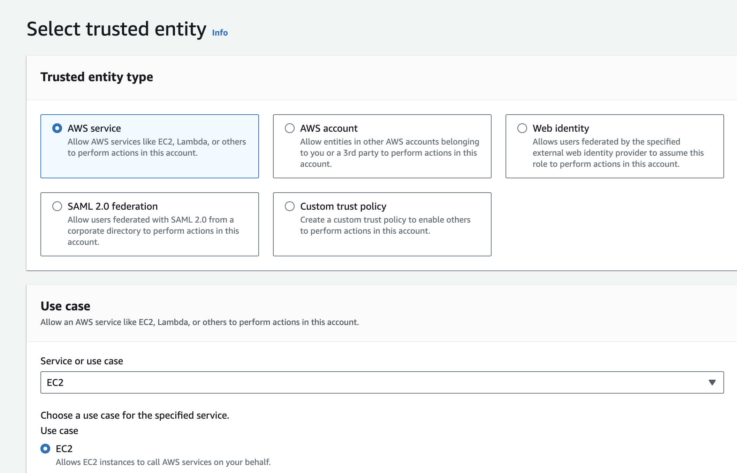Click the AWS service description text
The height and width of the screenshot is (473, 737).
tap(157, 147)
